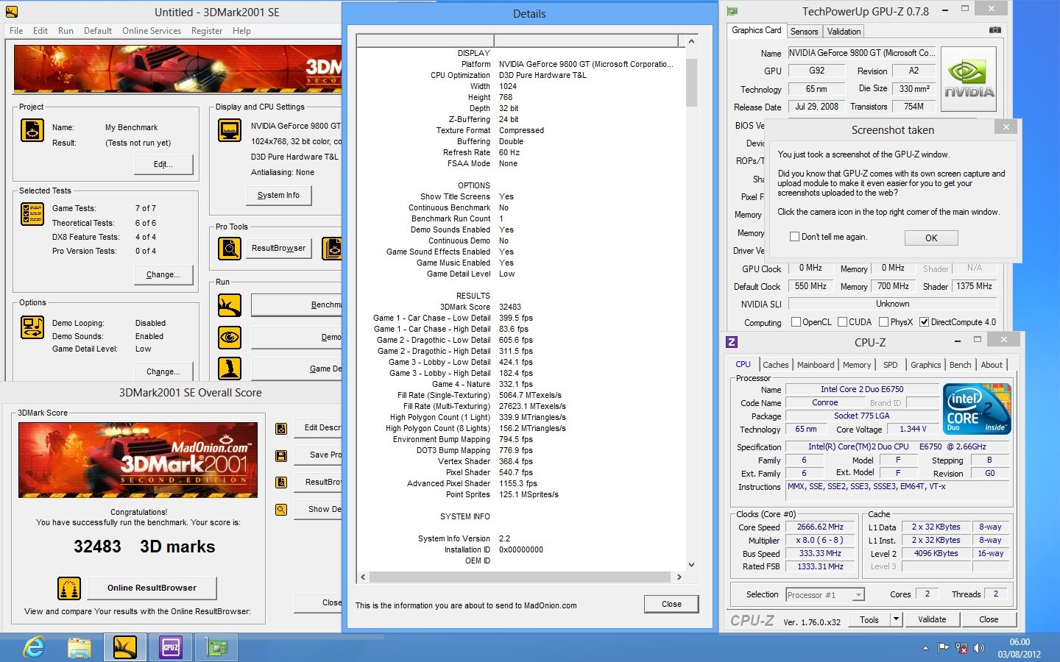The width and height of the screenshot is (1060, 662).
Task: Open Internet Explorer from the taskbar
Action: [34, 647]
